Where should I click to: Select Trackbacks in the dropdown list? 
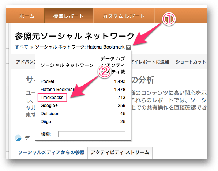[52, 98]
